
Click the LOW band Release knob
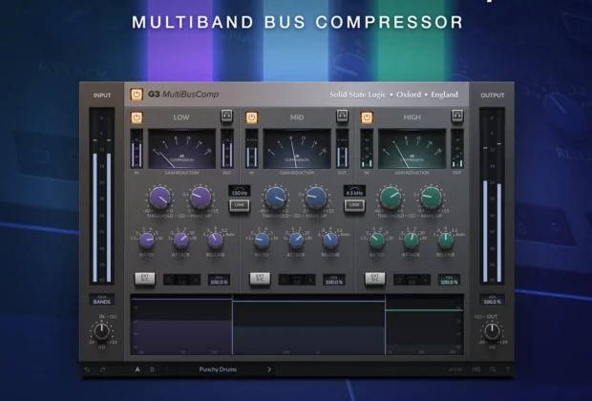215,241
